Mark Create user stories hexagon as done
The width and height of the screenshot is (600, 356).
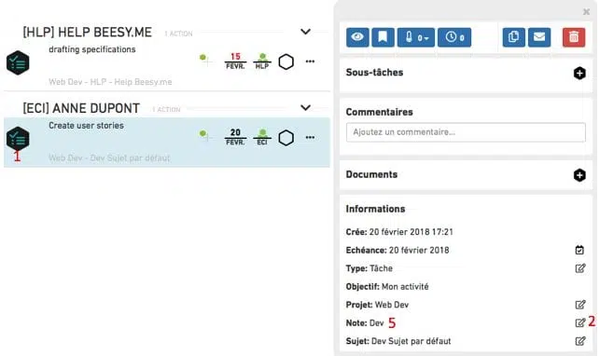(x=286, y=138)
